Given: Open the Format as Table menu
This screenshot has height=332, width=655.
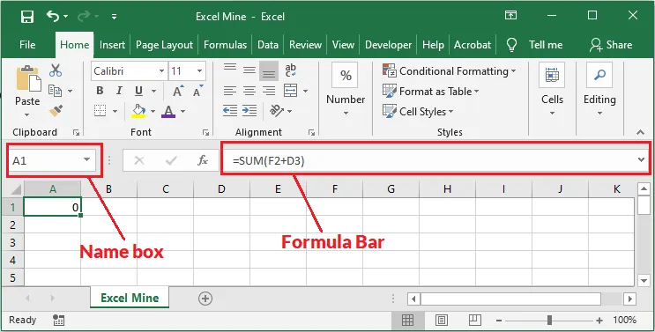Looking at the screenshot, I should pyautogui.click(x=431, y=91).
